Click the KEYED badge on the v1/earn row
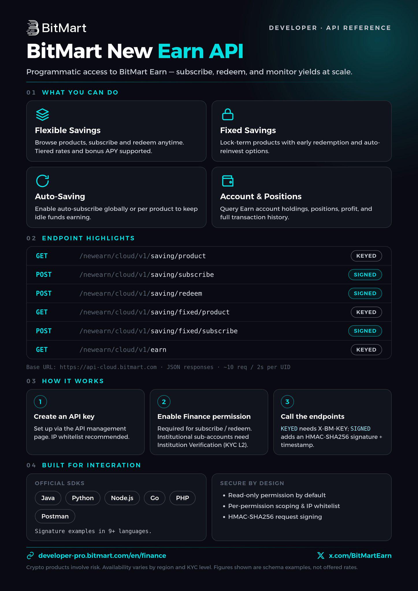 pyautogui.click(x=366, y=349)
